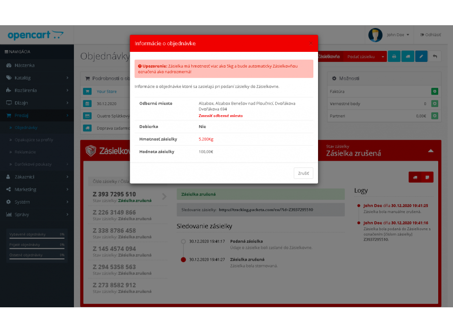453x333 pixels.
Task: Open the John Doe user dropdown
Action: click(x=398, y=35)
